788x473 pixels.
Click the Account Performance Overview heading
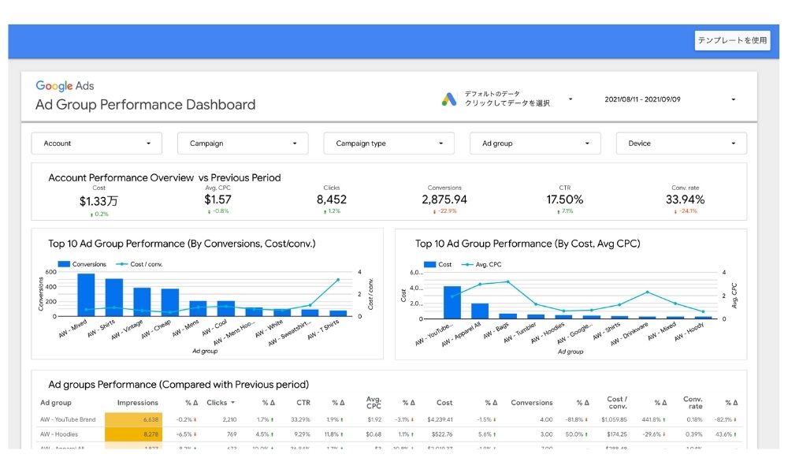coord(165,177)
